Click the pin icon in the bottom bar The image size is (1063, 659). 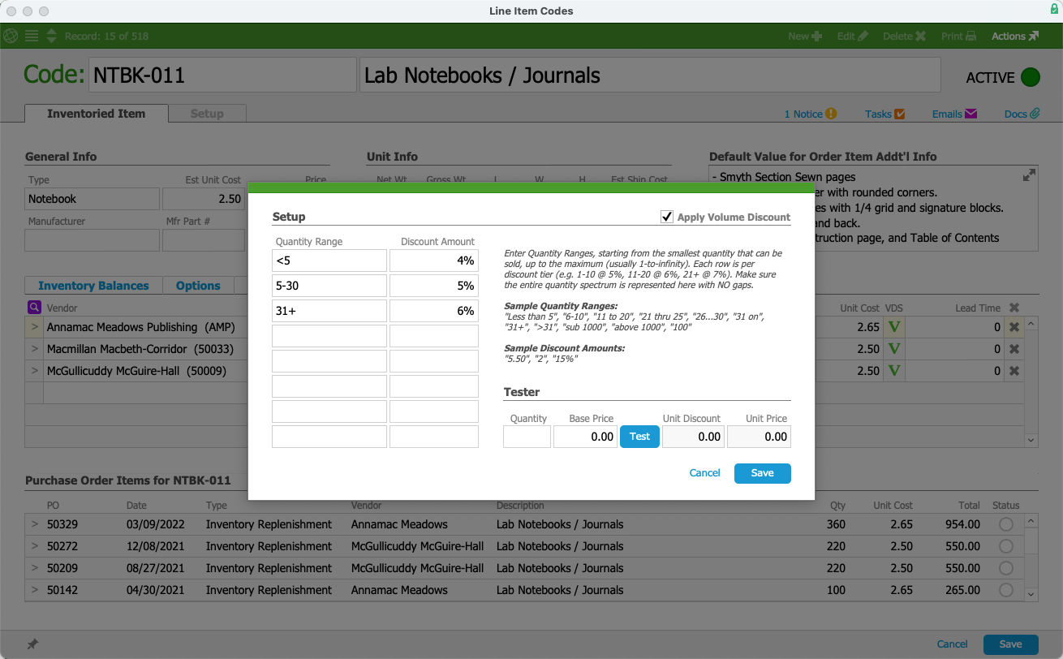(32, 644)
